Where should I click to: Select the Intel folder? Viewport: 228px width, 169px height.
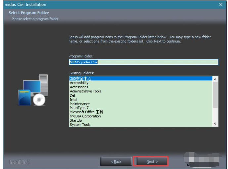[x=141, y=100]
